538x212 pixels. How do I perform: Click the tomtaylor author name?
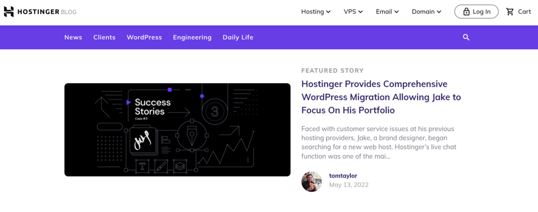[343, 176]
